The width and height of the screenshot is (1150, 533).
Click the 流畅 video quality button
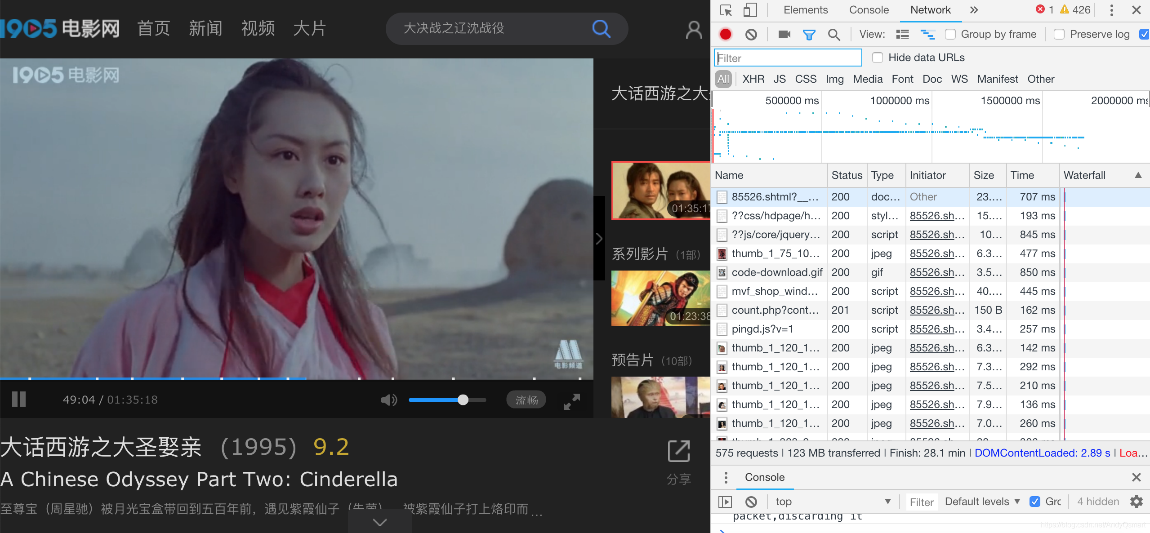tap(526, 400)
